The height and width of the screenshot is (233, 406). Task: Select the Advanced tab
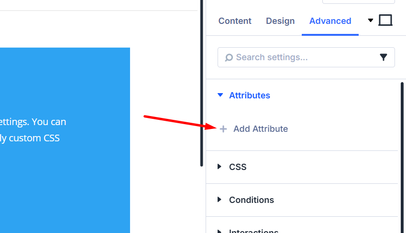[330, 21]
